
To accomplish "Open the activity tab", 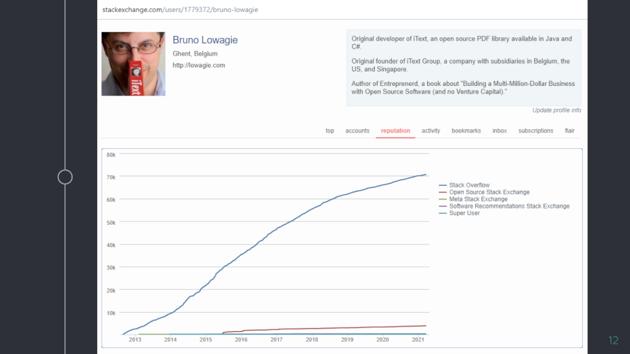I will click(430, 131).
